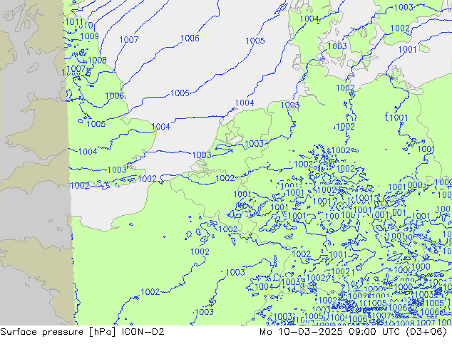Viewport: 452px width, 349px height.
Task: Click the "10-03-2025" date text
Action: (310, 332)
